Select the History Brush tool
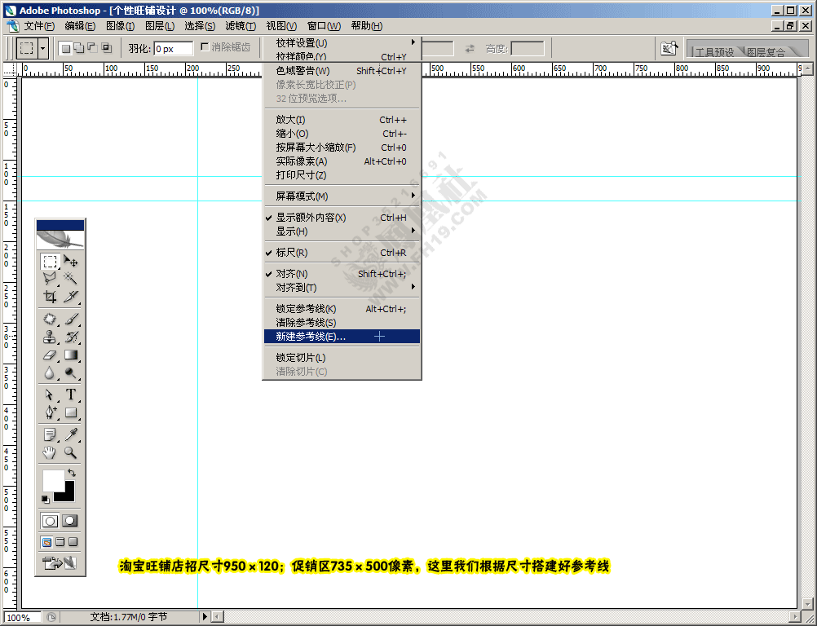This screenshot has height=626, width=817. pyautogui.click(x=71, y=337)
